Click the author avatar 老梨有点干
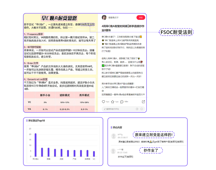The image size is (216, 170). pos(104,18)
